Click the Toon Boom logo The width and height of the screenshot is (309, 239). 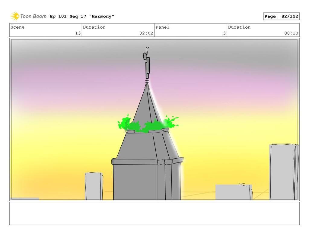coord(28,16)
